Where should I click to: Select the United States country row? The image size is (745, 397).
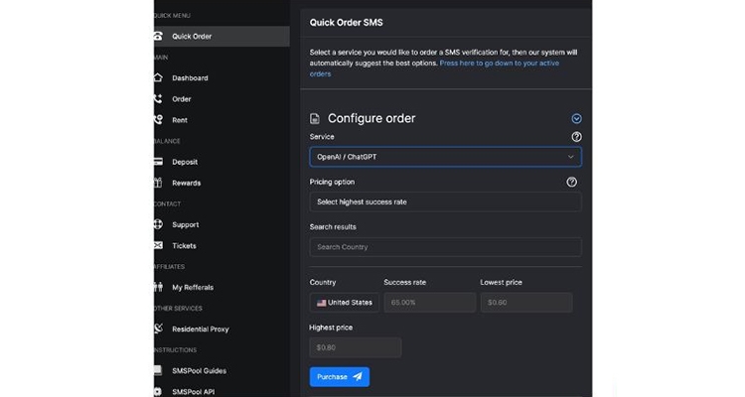point(343,303)
